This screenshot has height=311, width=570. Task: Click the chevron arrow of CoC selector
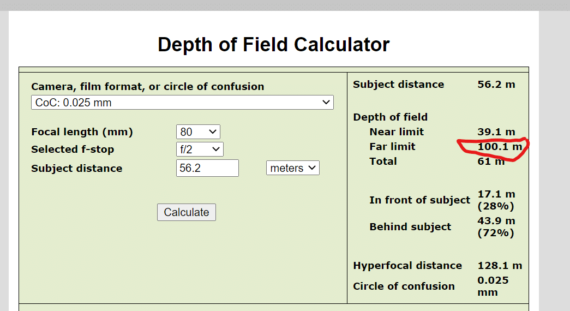pos(326,103)
